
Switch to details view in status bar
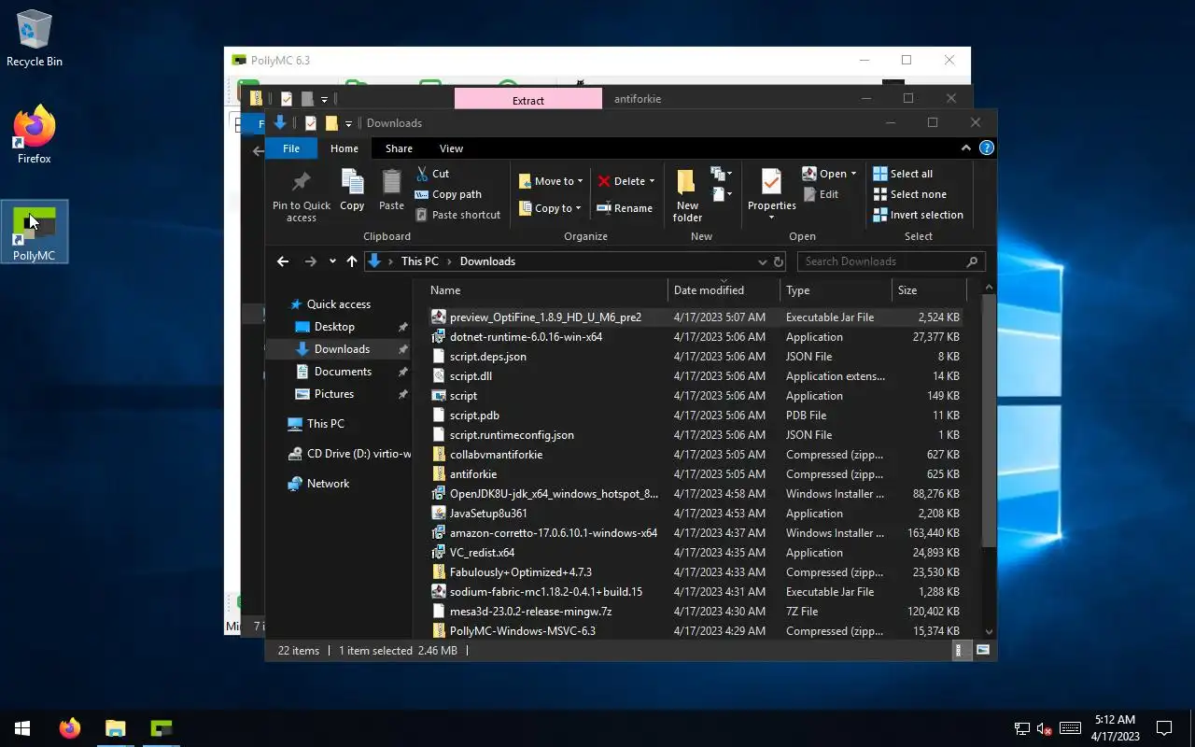[960, 650]
